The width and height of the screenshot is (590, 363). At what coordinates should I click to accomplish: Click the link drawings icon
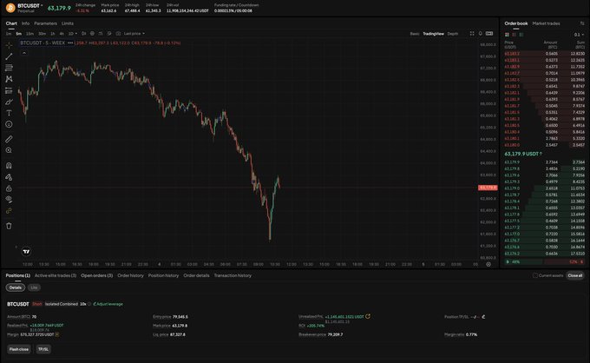point(9,211)
